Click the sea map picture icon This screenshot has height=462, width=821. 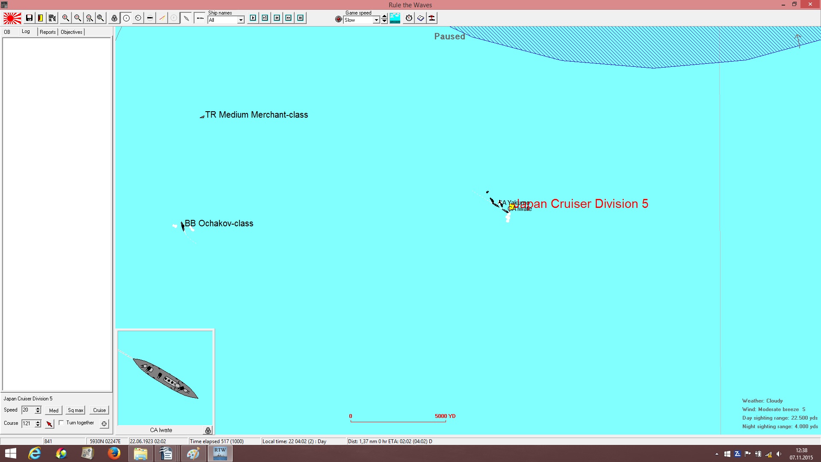click(395, 18)
